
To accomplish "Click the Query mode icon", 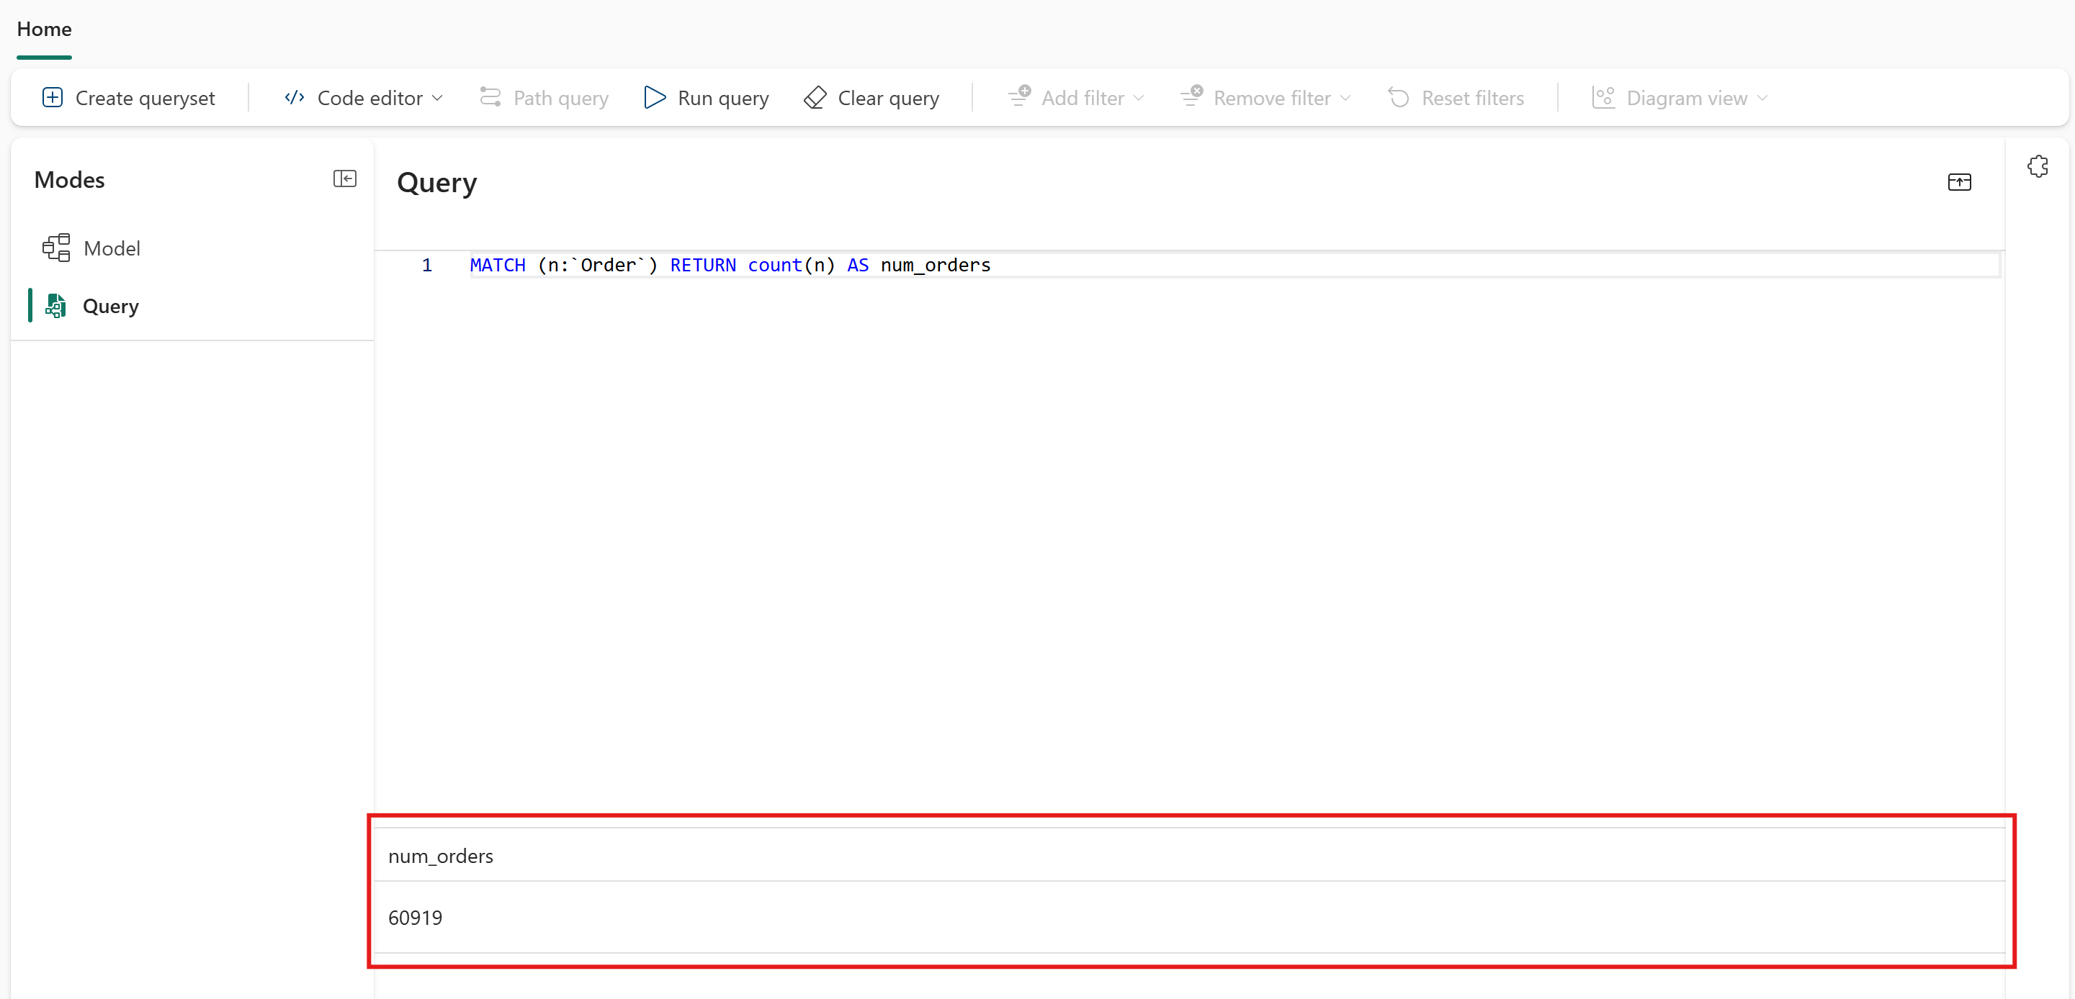I will 55,306.
